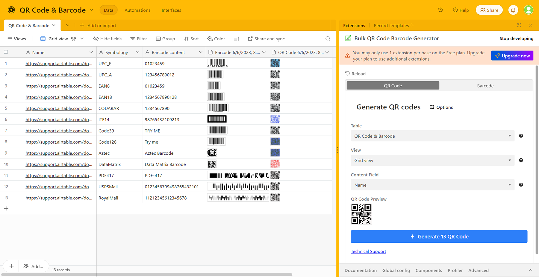This screenshot has height=277, width=539.
Task: Toggle select-all checkbox in header
Action: (x=6, y=52)
